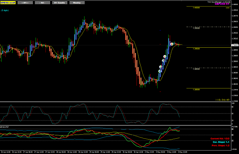Select the 1.39000 yellow level label
Viewport: 239px width, 154px height.
[196, 49]
